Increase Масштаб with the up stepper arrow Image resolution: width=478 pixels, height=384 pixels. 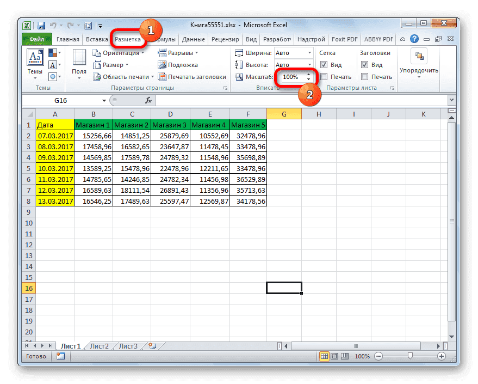tap(308, 73)
